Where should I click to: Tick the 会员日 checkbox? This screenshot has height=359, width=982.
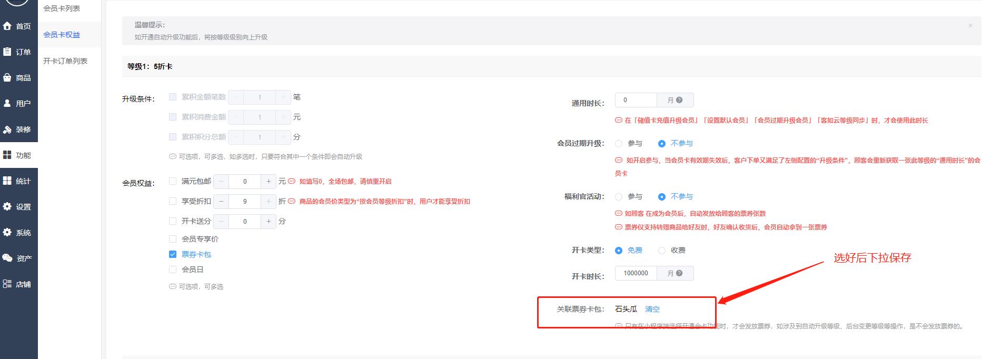coord(173,270)
